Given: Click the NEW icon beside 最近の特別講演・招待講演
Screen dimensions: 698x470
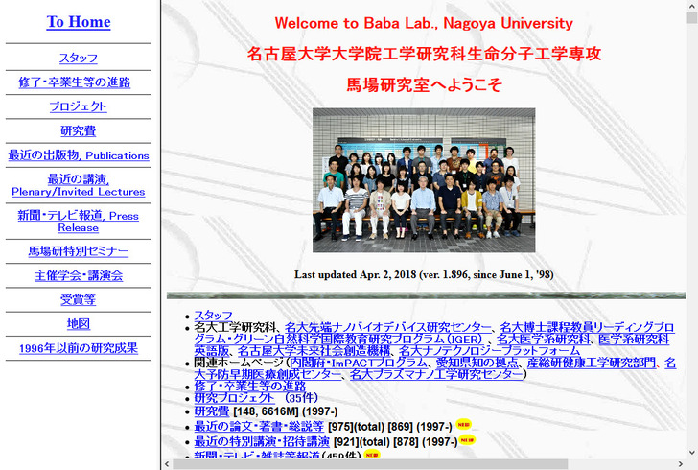Looking at the screenshot, I should [x=467, y=440].
